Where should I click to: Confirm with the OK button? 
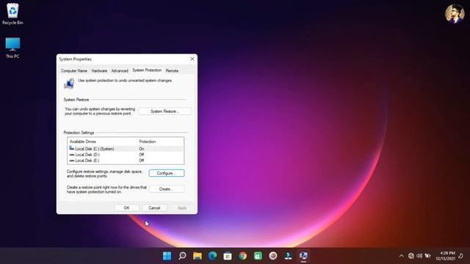pos(126,208)
